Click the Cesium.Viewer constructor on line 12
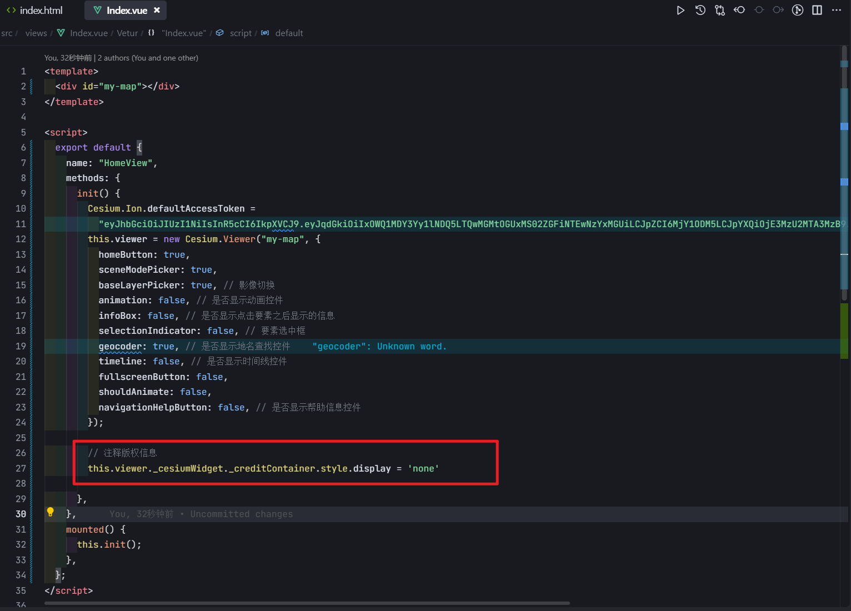851x611 pixels. 221,239
